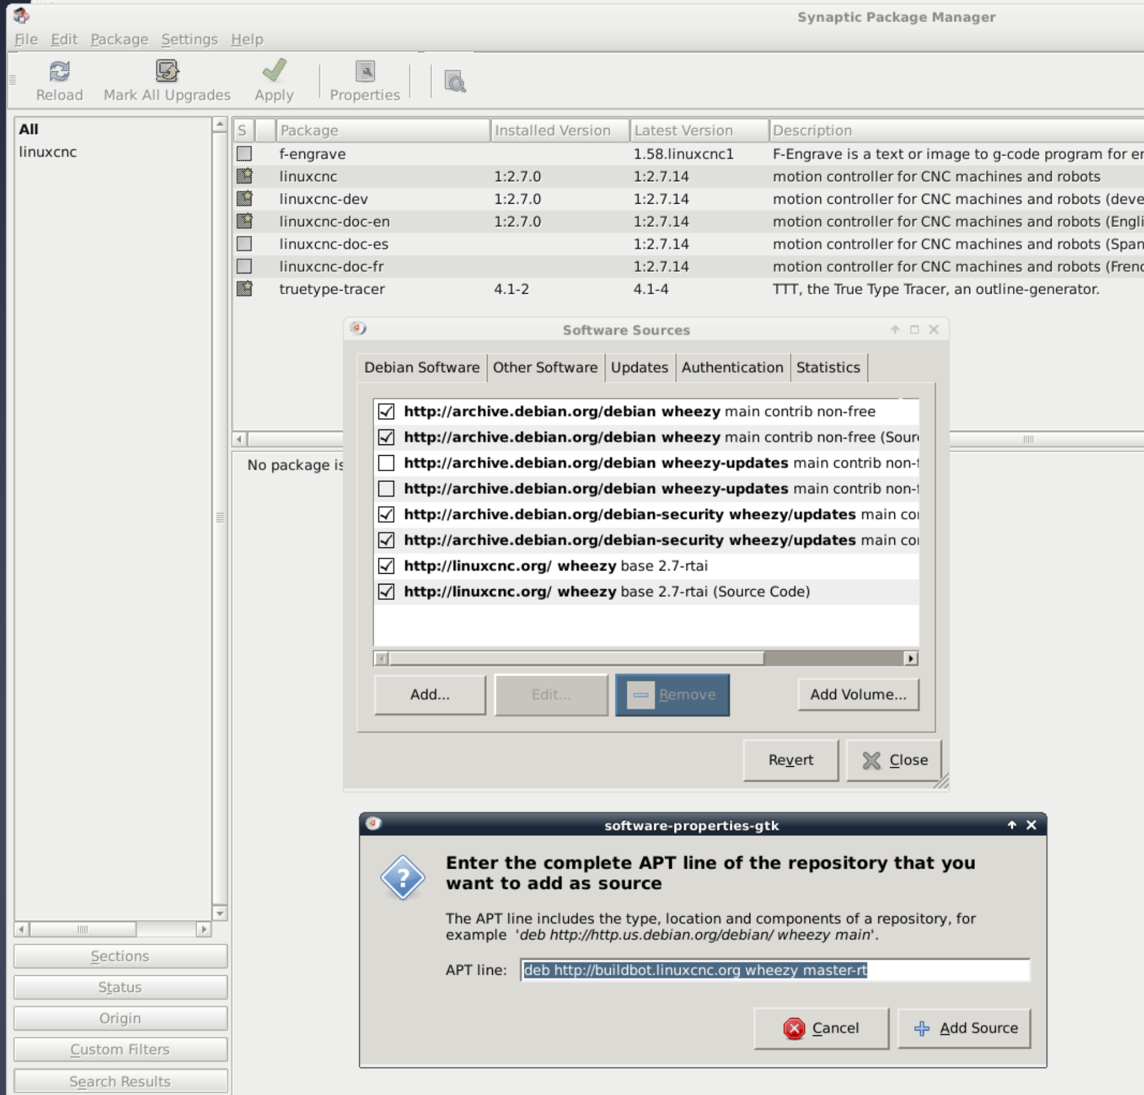Click status icon for f-engrave package
This screenshot has height=1095, width=1144.
pyautogui.click(x=244, y=154)
